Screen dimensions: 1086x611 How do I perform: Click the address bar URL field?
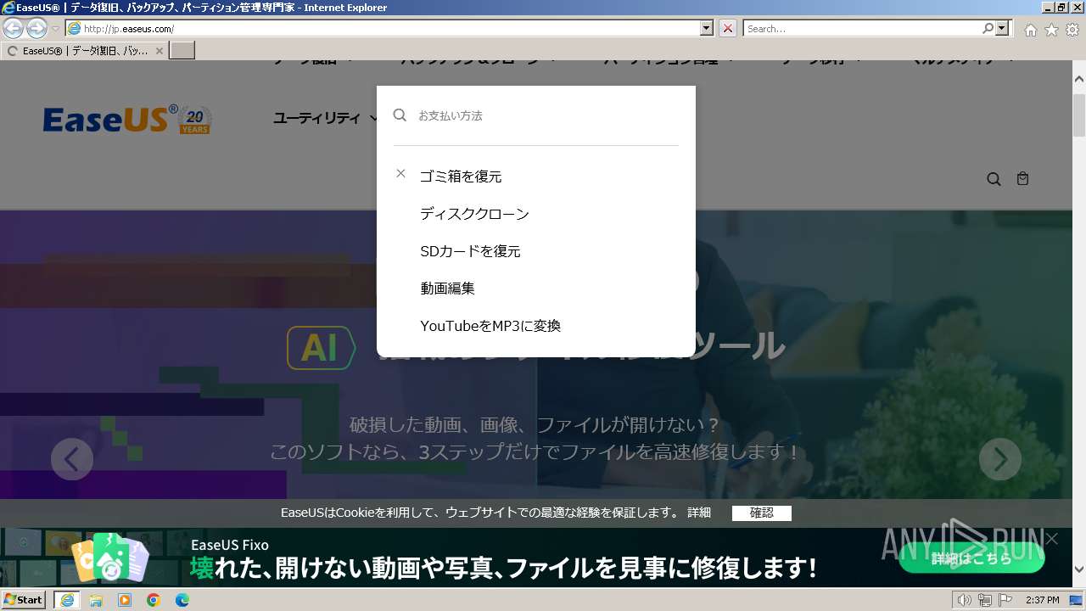point(383,29)
